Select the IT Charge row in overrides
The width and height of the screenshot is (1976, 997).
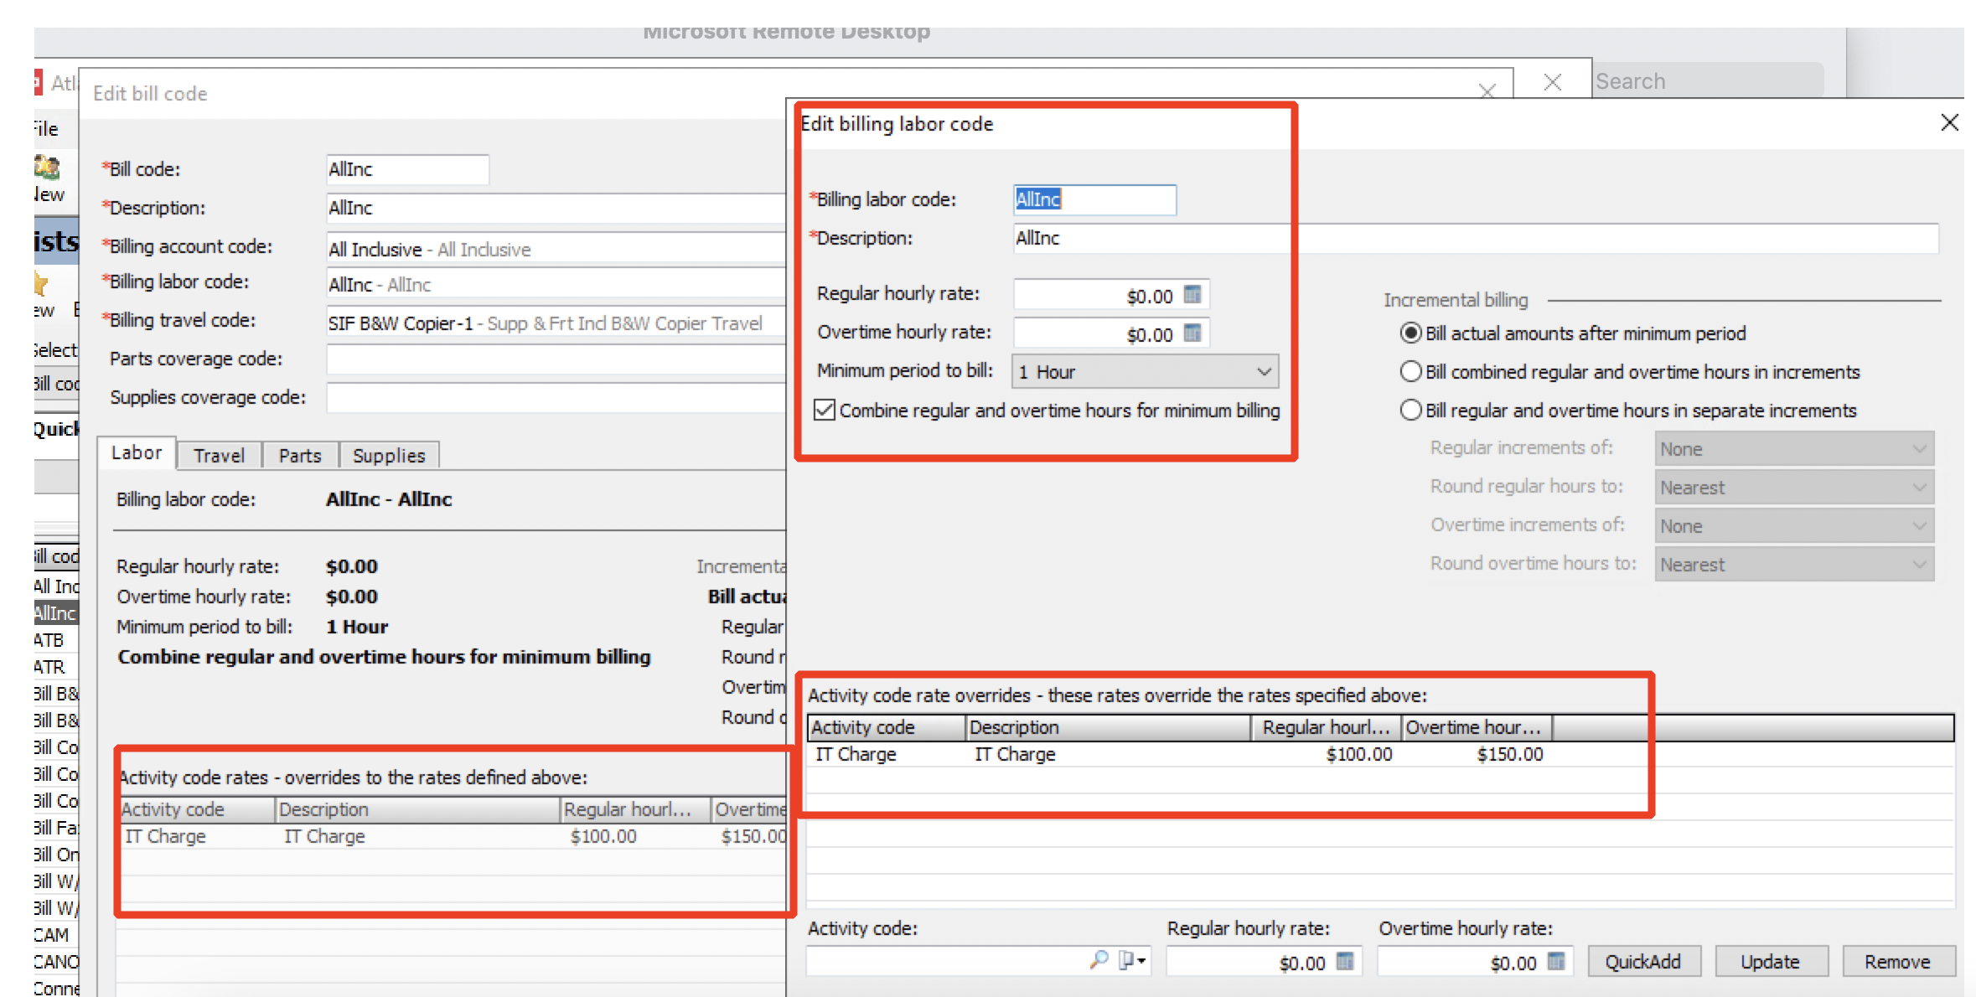[1380, 754]
